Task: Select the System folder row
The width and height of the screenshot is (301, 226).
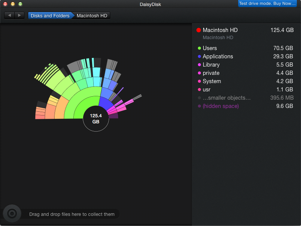Action: 246,81
